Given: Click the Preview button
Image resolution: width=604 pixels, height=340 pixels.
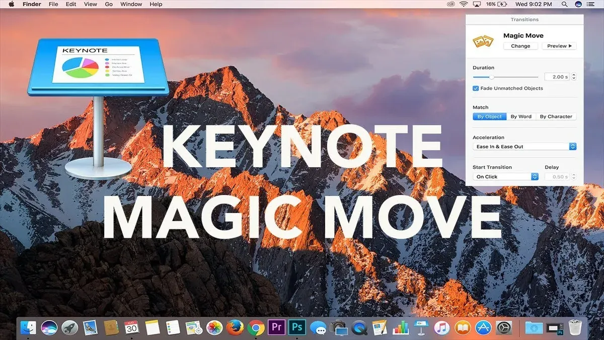Looking at the screenshot, I should [x=559, y=46].
